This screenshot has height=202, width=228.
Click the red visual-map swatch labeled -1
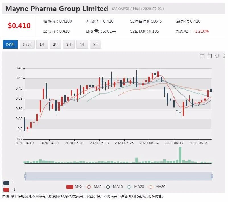click(6, 190)
